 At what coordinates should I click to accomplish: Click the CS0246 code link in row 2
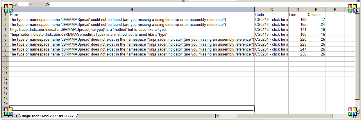coord(271,19)
